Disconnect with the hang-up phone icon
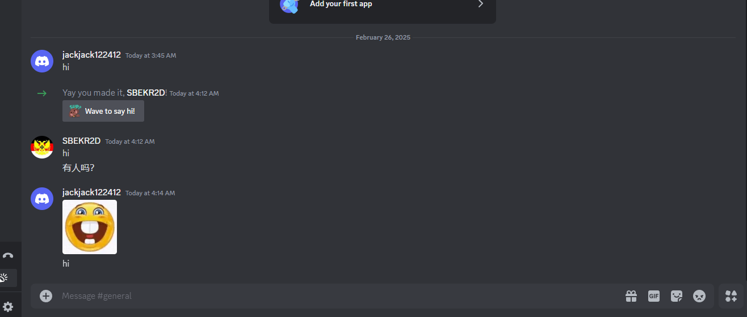The height and width of the screenshot is (317, 747). coord(8,255)
